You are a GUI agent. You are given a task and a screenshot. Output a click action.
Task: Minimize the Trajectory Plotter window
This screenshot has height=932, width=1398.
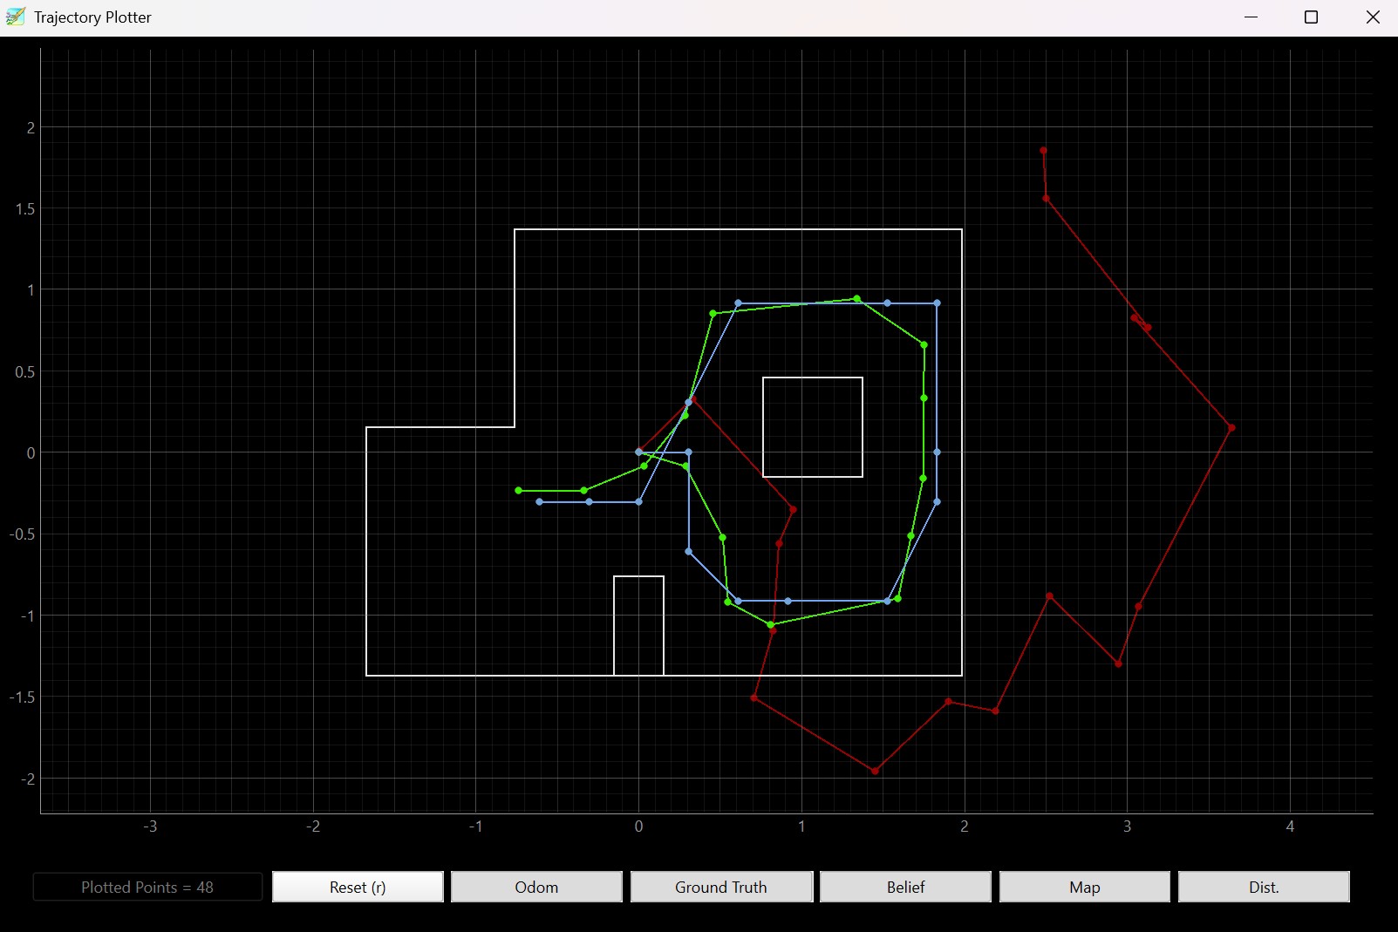coord(1251,17)
